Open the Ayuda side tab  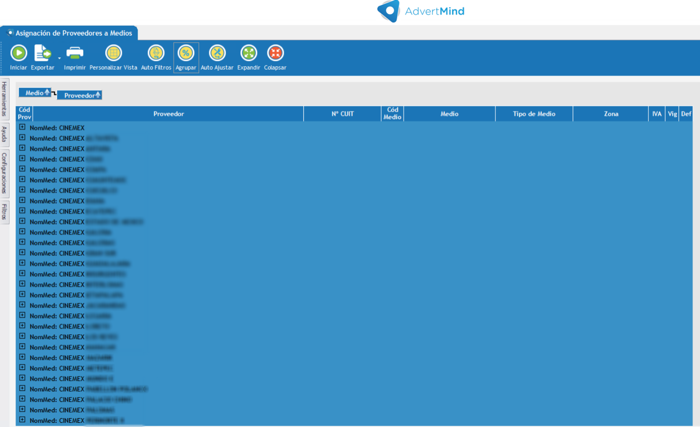pyautogui.click(x=4, y=134)
